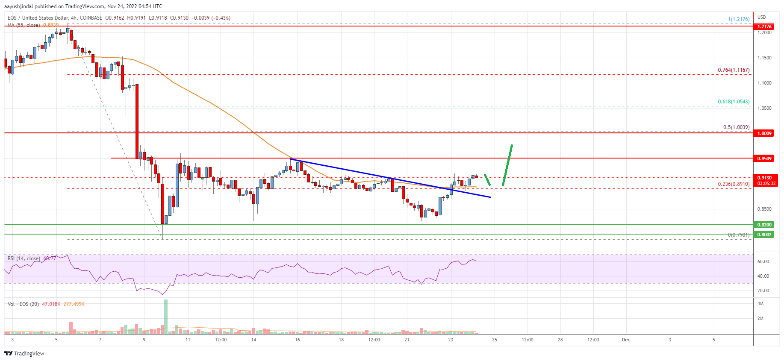The image size is (784, 361).
Task: Click the 0.8500 tick on price scale
Action: click(764, 209)
